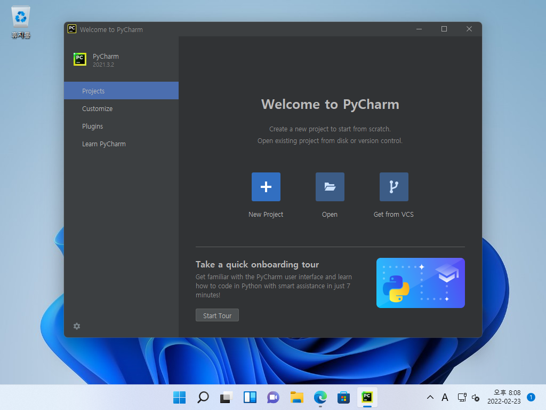Expand the hidden tray icons chevron
Screen dimensions: 546x410
(x=430, y=397)
